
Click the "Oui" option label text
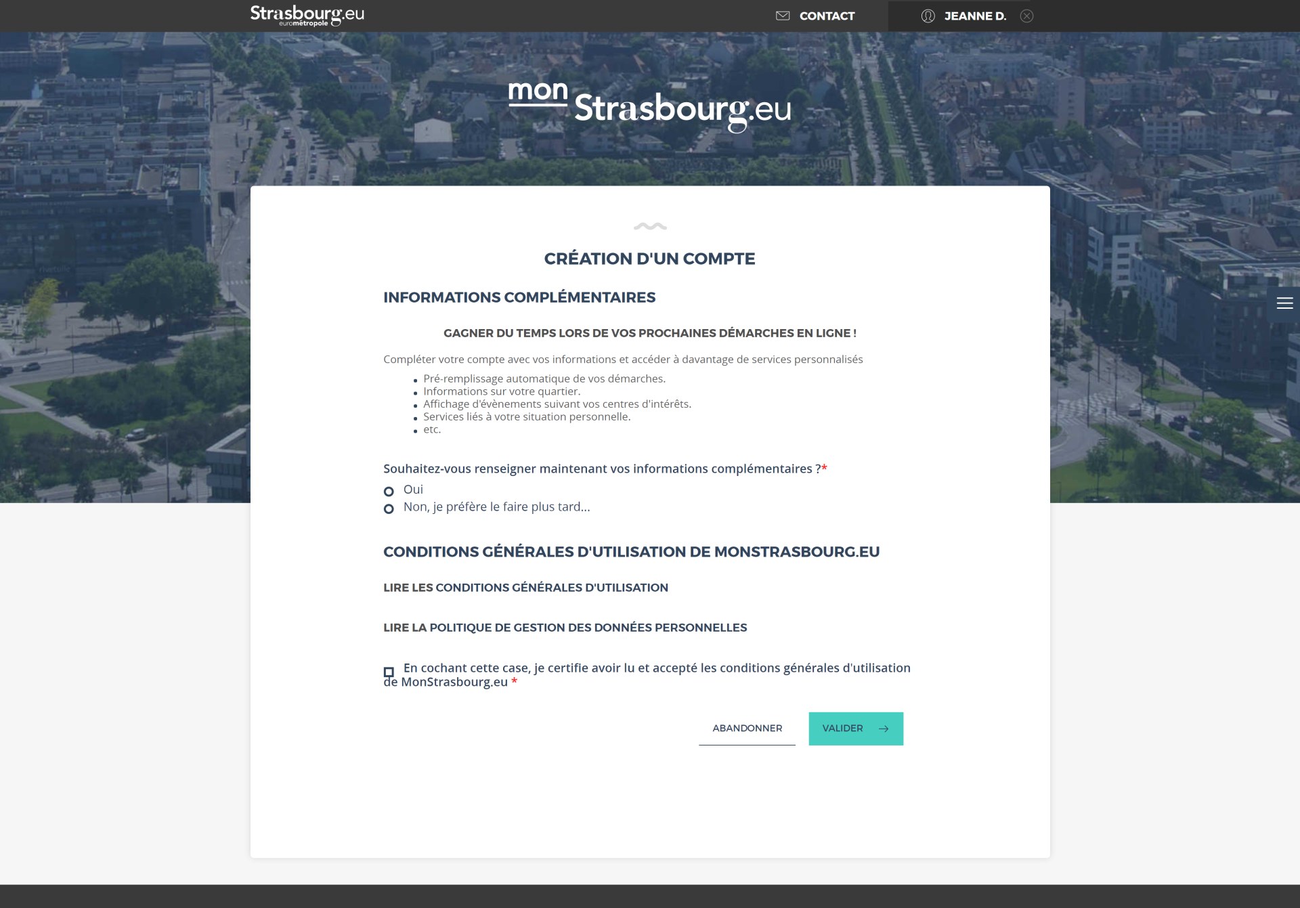click(x=413, y=490)
